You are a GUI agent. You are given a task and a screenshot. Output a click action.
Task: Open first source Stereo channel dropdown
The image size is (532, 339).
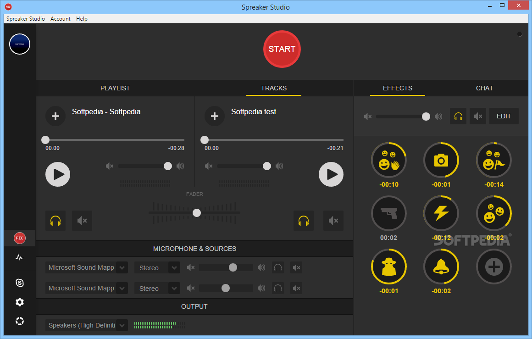(157, 268)
